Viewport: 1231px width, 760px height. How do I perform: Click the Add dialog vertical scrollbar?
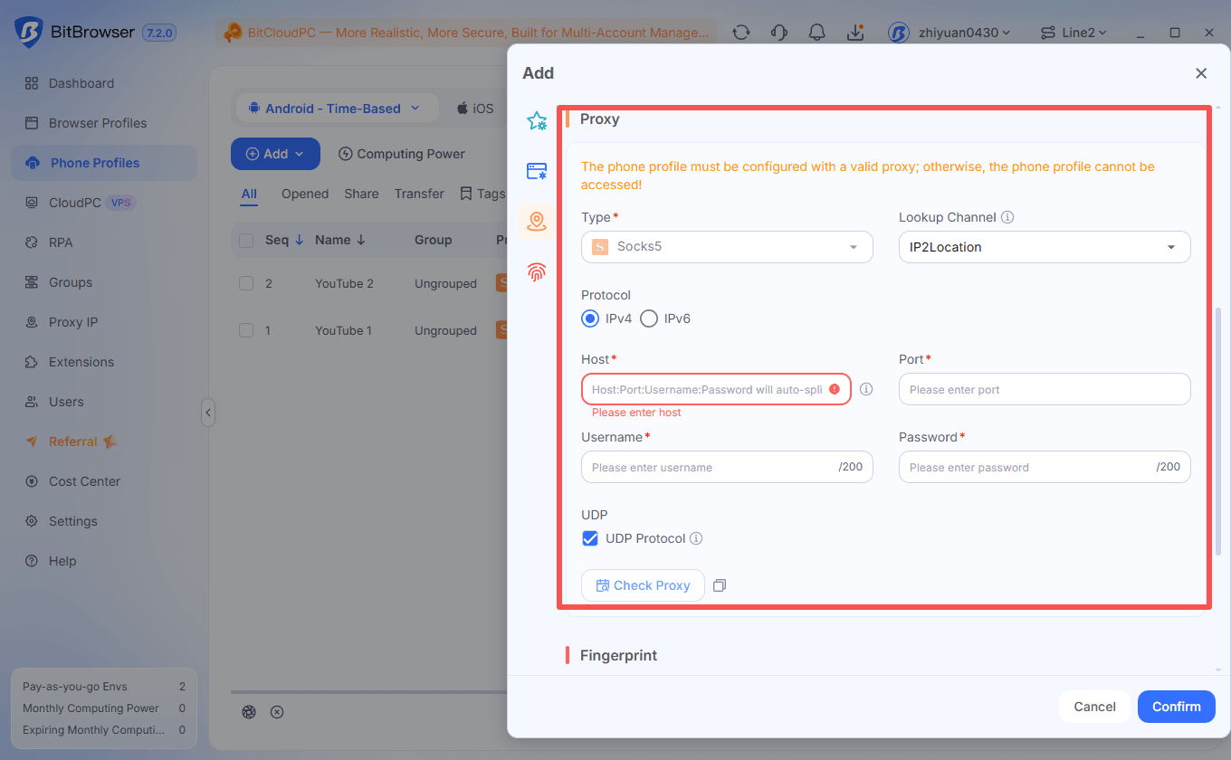pyautogui.click(x=1217, y=430)
